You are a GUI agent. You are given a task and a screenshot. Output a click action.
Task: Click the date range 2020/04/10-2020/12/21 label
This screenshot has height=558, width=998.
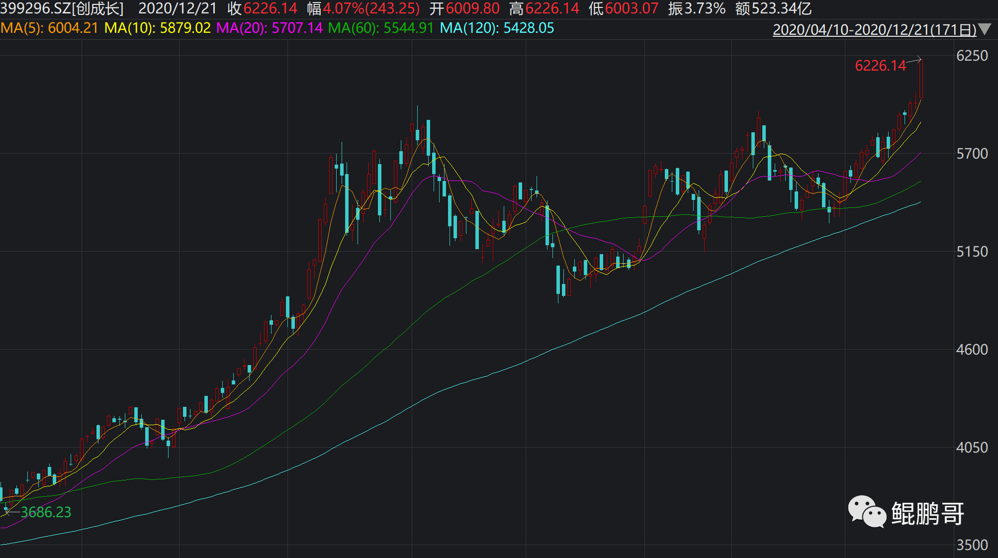(874, 29)
